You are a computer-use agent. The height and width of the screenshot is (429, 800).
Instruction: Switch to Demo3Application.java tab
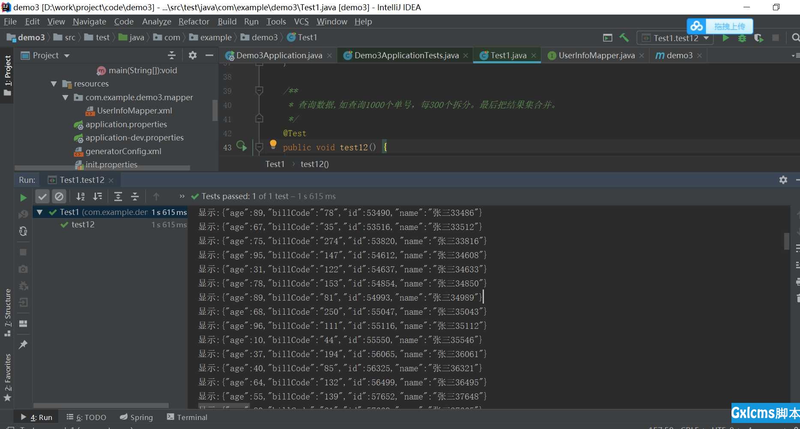coord(279,55)
